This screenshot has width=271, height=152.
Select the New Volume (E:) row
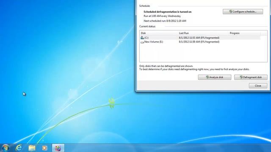(200, 42)
